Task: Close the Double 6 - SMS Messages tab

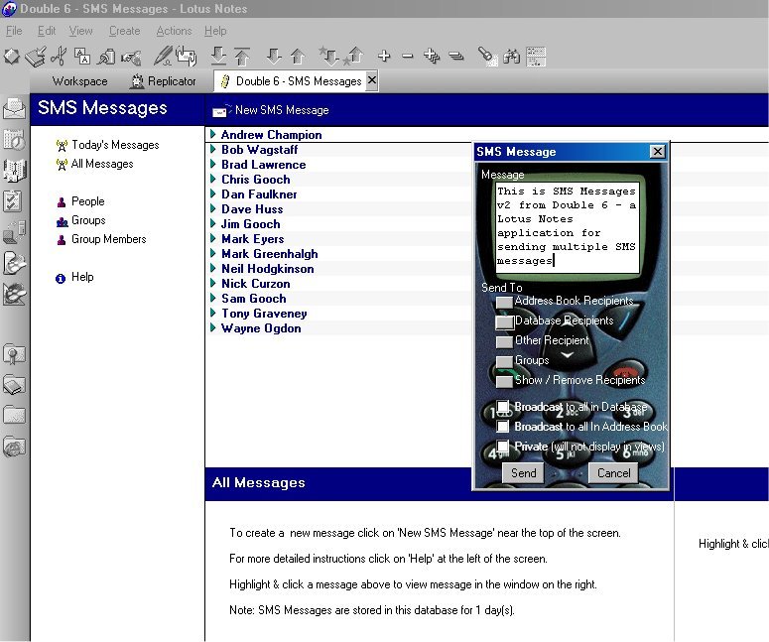Action: click(x=372, y=80)
